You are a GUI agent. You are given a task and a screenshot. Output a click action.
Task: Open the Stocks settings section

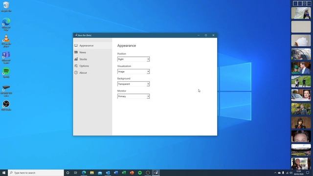[92, 59]
